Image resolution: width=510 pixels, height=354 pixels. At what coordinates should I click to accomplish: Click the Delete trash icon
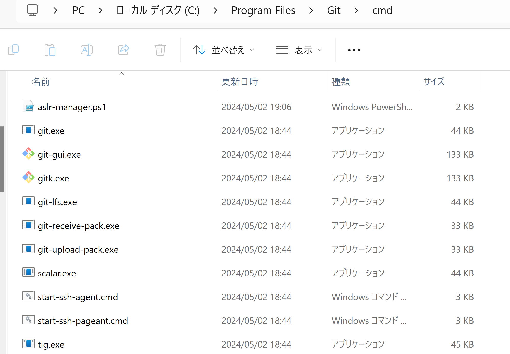[x=160, y=50]
